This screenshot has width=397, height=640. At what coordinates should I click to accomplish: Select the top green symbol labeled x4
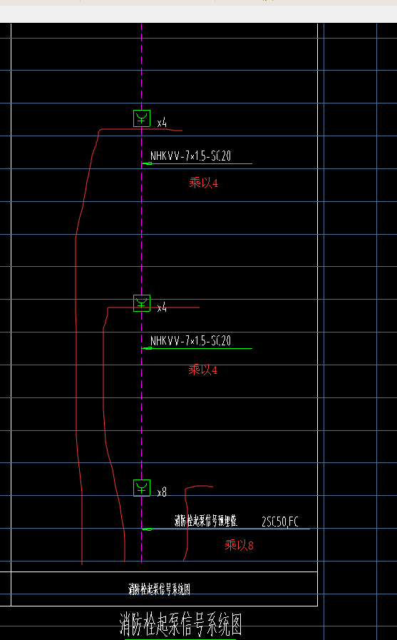click(x=142, y=118)
